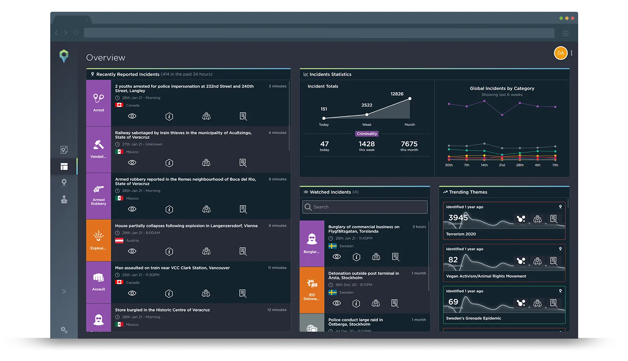Image resolution: width=628 pixels, height=361 pixels.
Task: Select the Arrest category tile
Action: [99, 103]
